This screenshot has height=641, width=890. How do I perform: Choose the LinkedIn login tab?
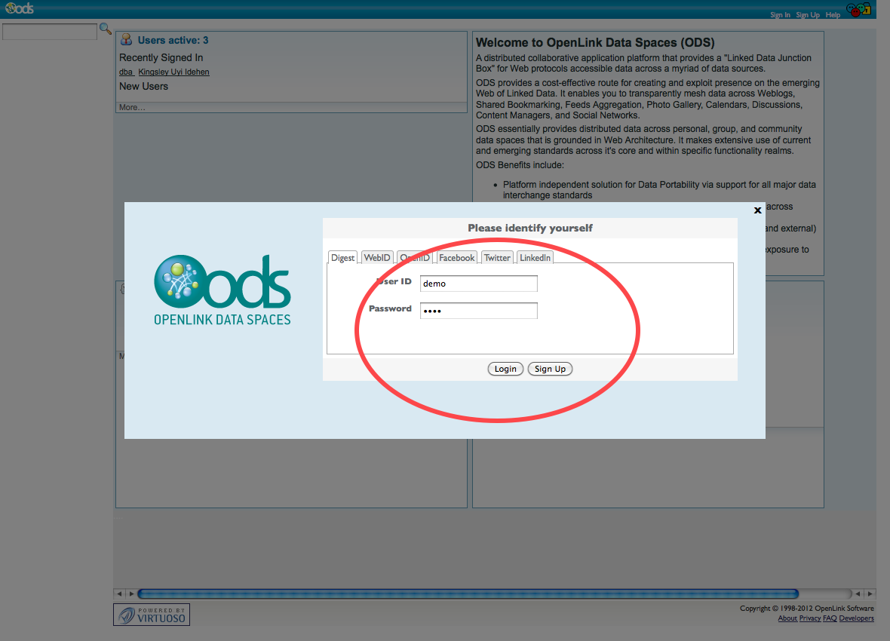click(535, 258)
